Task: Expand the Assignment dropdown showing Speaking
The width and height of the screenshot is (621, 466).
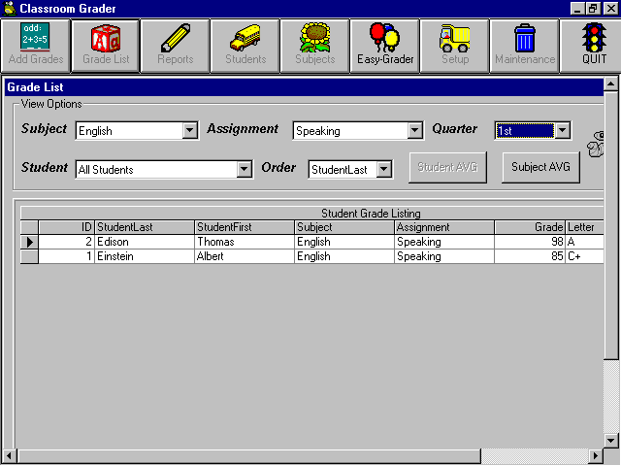Action: click(x=415, y=131)
